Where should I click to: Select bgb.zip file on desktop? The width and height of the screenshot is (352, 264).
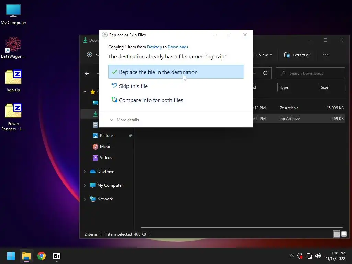[x=13, y=81]
